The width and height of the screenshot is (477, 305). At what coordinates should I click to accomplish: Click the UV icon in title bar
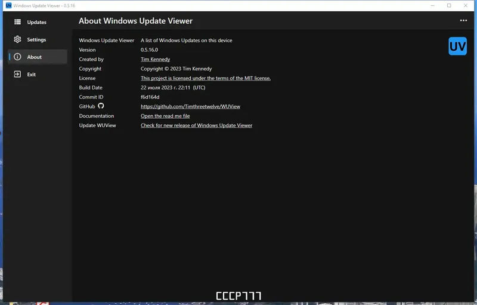(8, 5)
